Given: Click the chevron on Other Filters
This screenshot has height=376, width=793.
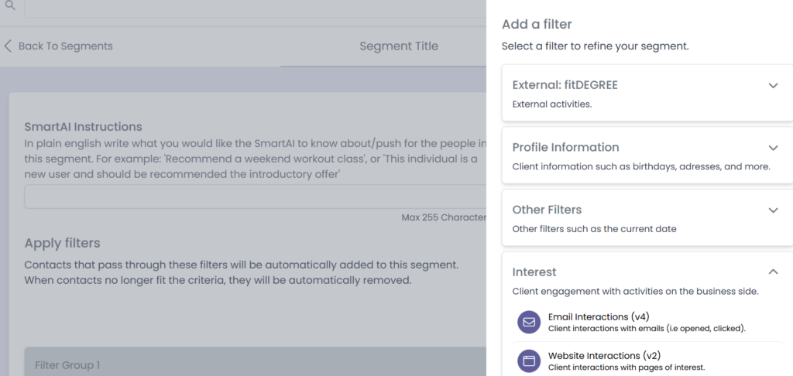Looking at the screenshot, I should (773, 210).
